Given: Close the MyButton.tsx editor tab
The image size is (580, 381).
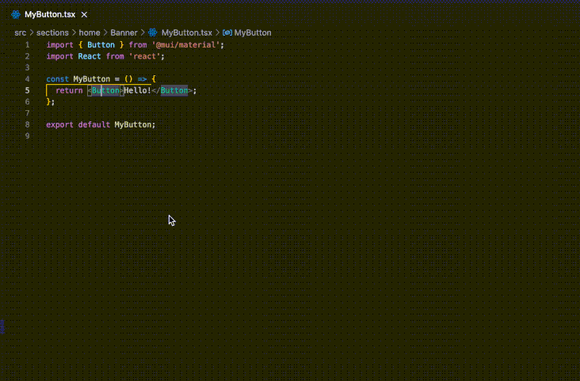Looking at the screenshot, I should tap(84, 14).
